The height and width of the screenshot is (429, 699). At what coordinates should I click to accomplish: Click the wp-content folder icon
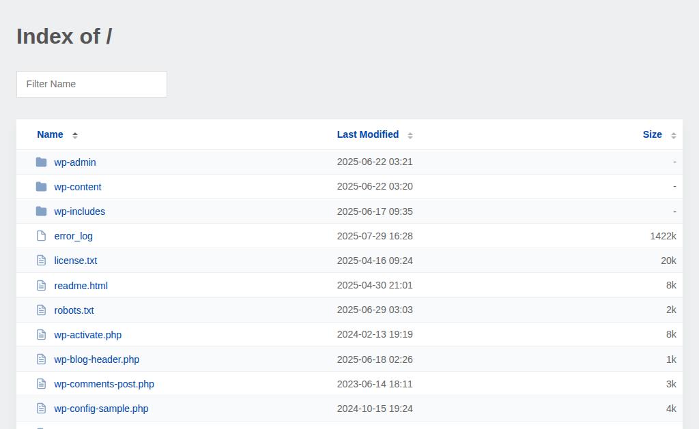click(41, 187)
